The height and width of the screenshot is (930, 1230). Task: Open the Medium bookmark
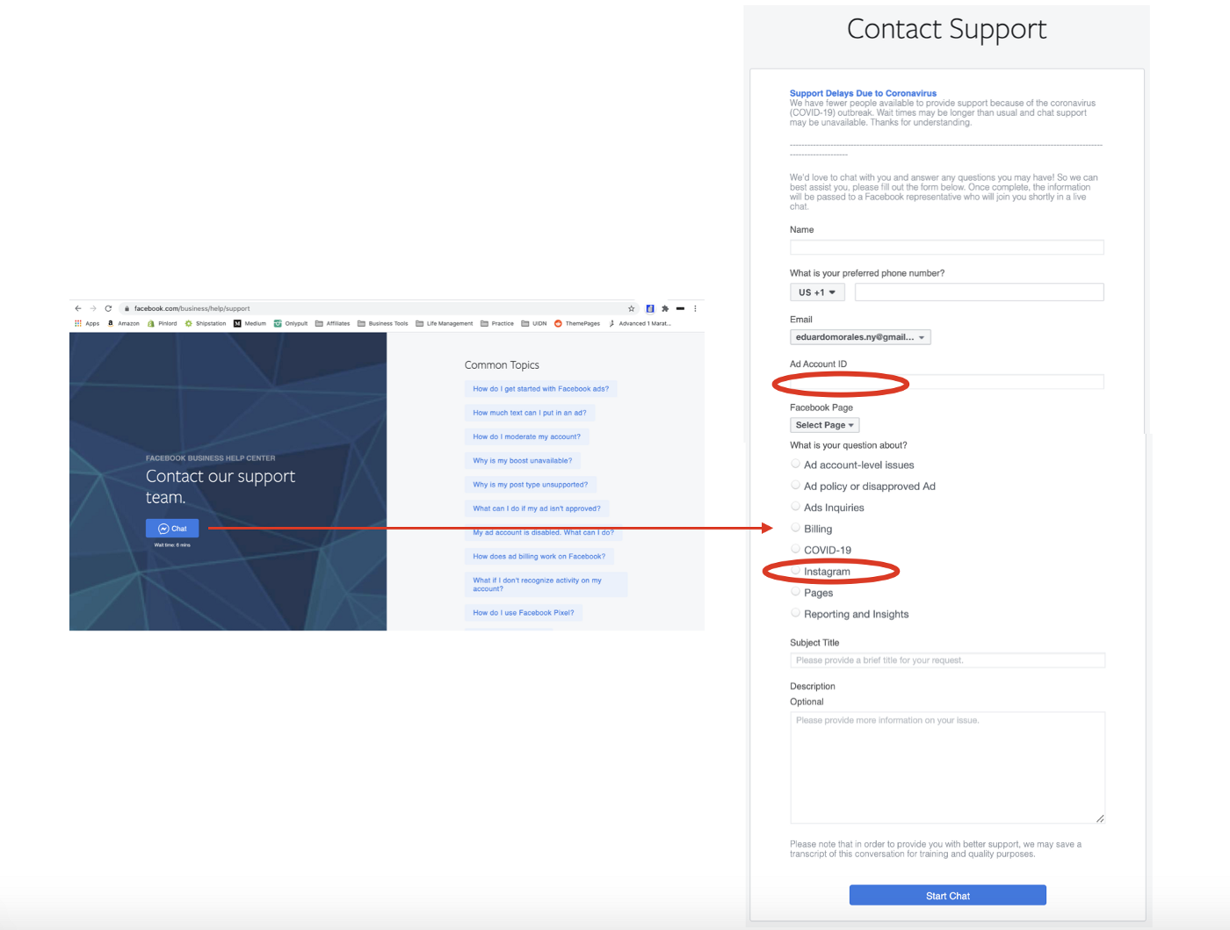coord(250,323)
